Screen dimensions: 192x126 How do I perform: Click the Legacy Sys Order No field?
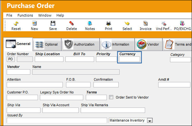62,98
